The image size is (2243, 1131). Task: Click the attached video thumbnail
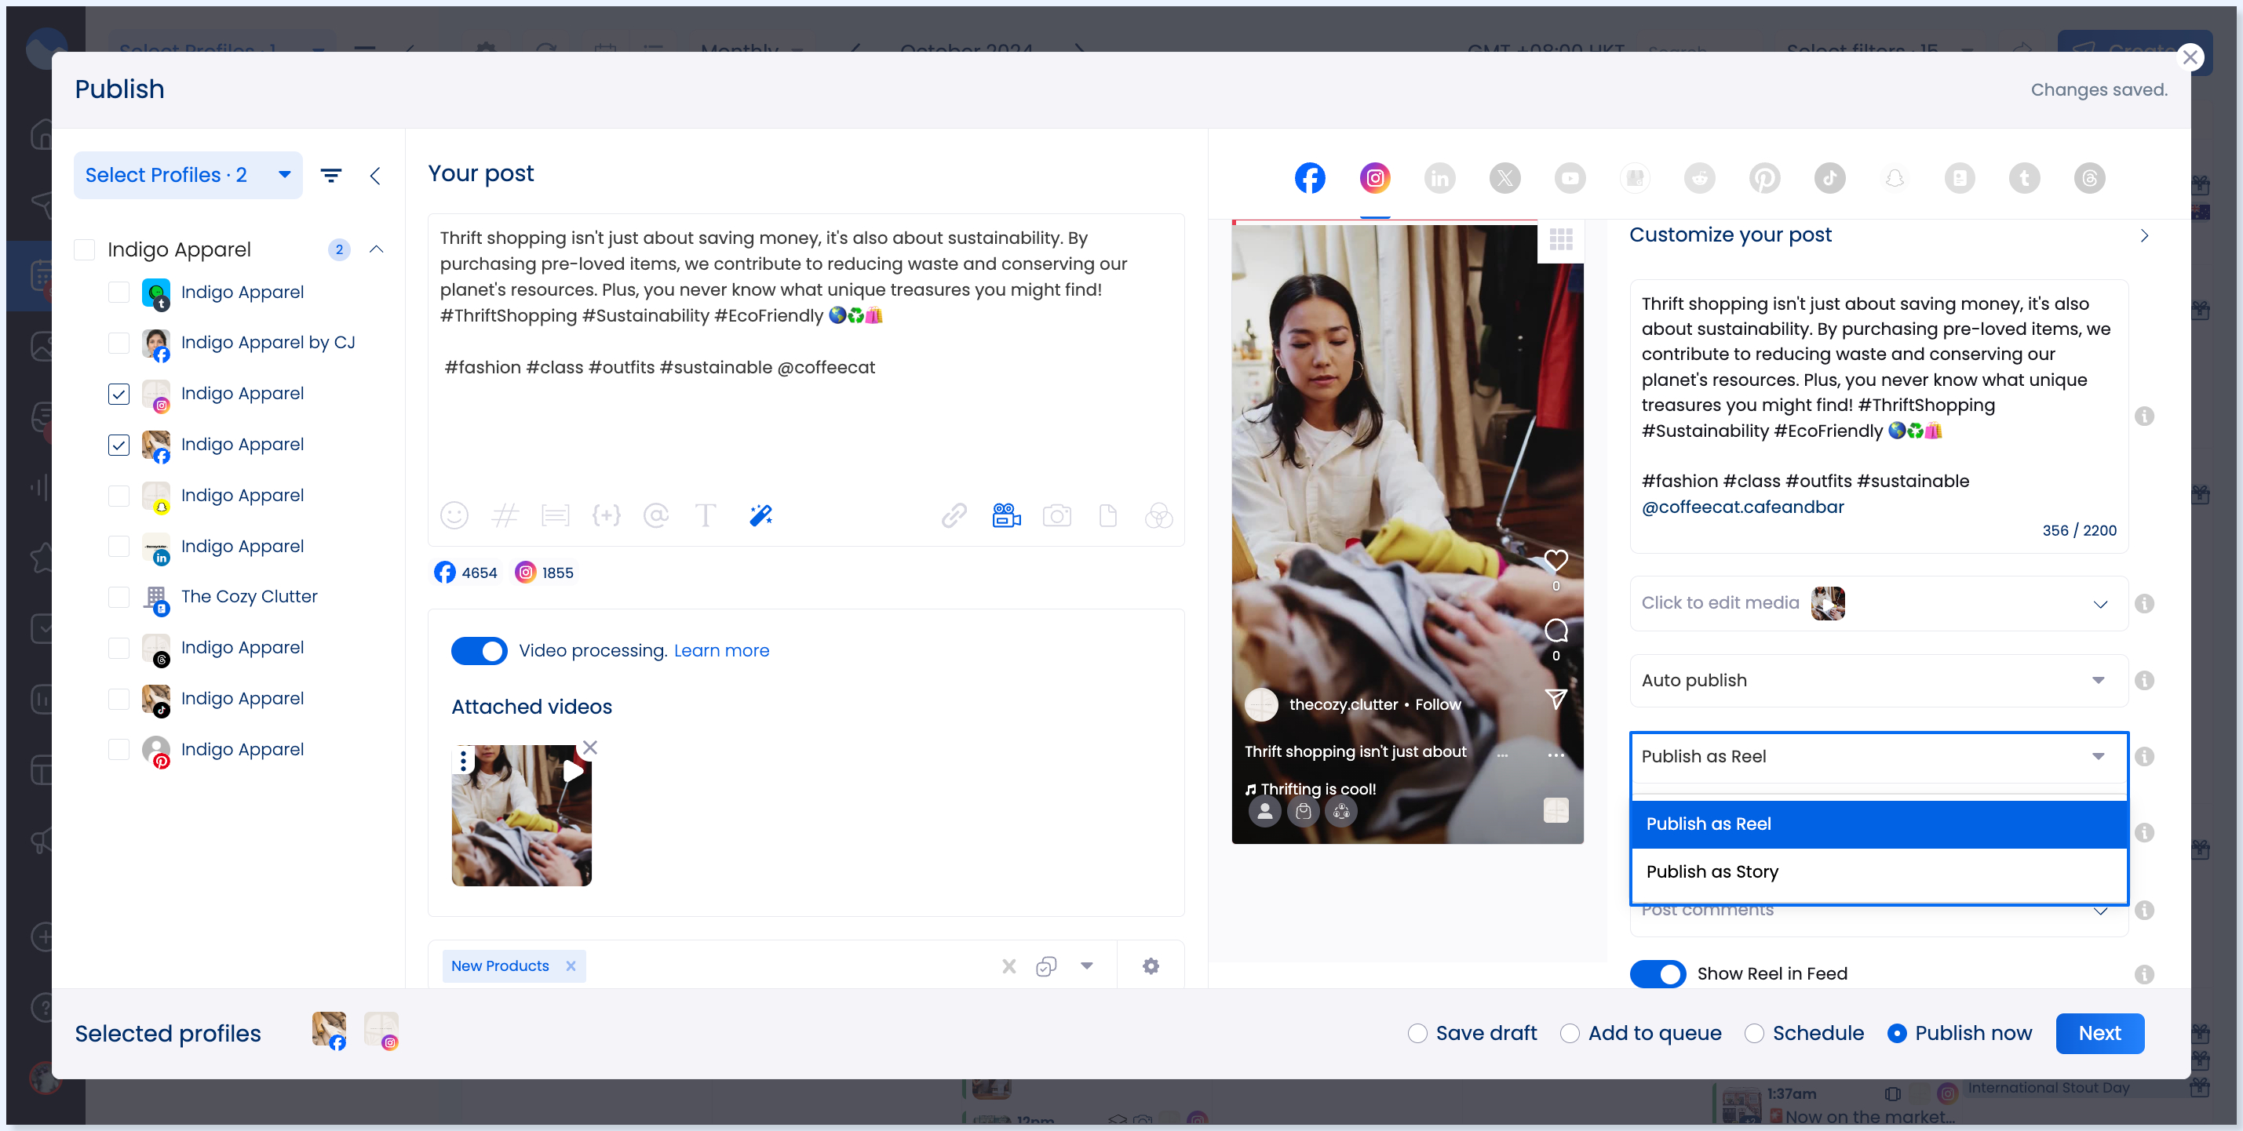(x=520, y=815)
